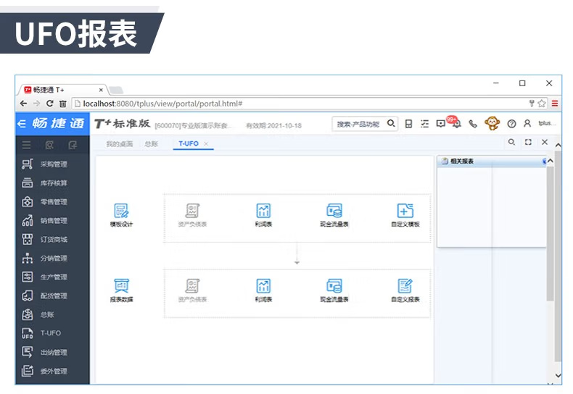573x394 pixels.
Task: Open 利润表 report in bottom row
Action: point(263,290)
